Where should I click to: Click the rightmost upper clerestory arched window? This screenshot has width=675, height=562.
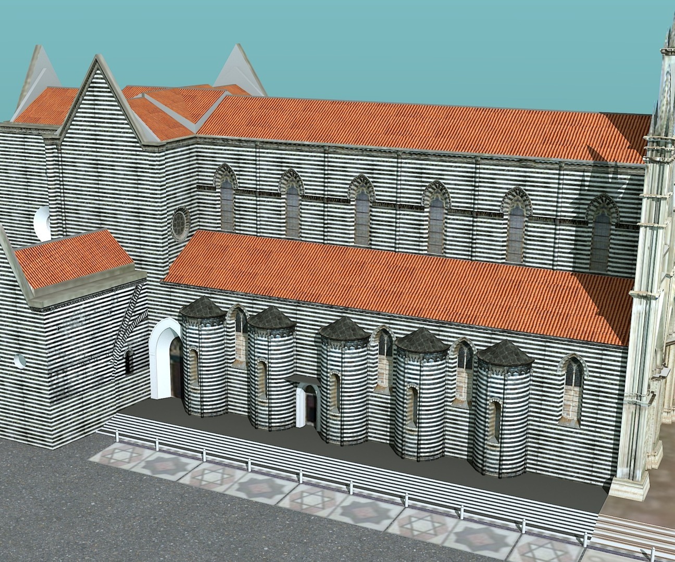click(602, 233)
